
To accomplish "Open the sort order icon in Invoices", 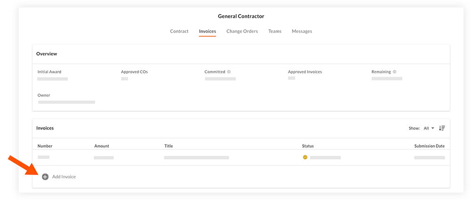I will tap(442, 128).
